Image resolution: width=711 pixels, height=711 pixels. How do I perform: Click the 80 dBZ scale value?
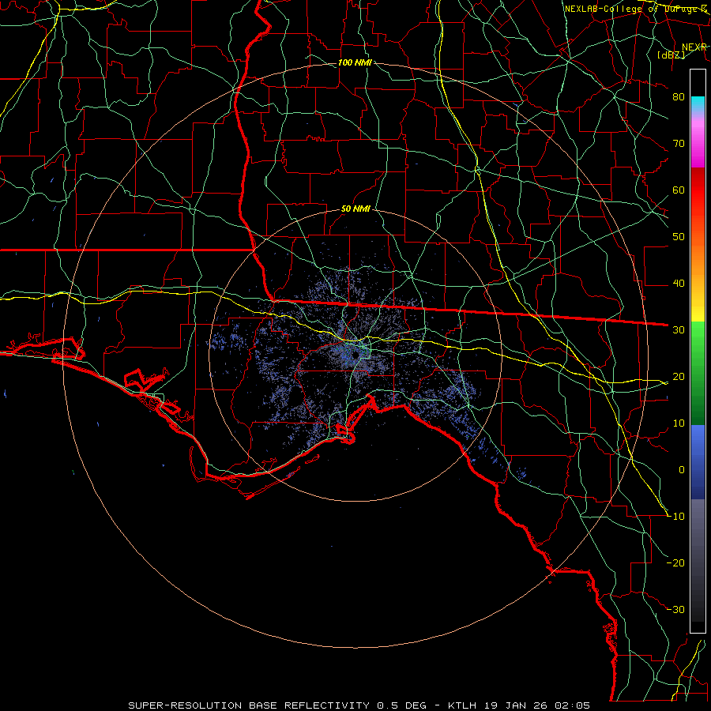pos(679,97)
